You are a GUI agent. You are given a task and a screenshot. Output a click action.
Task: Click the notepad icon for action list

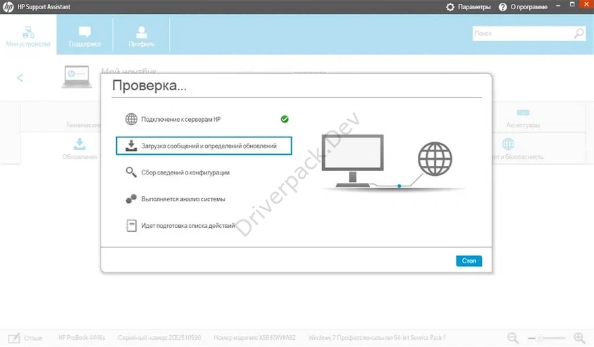point(131,226)
